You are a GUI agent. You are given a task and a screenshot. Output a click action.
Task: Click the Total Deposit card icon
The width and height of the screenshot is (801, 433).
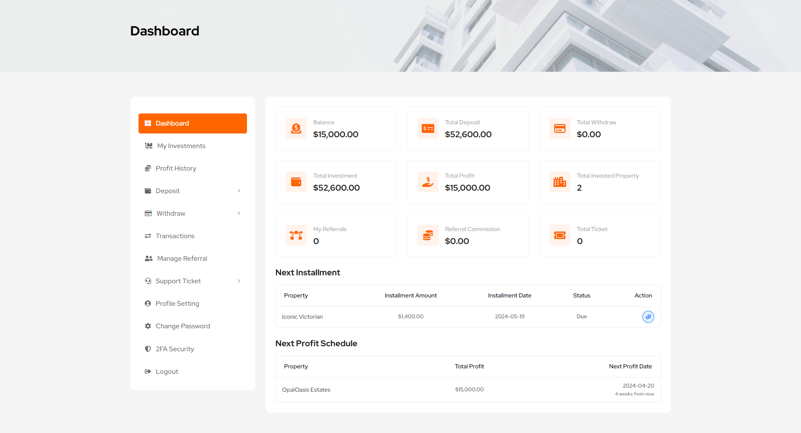428,128
